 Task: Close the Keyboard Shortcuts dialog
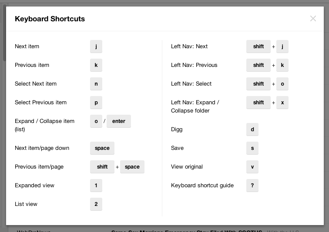tap(313, 19)
